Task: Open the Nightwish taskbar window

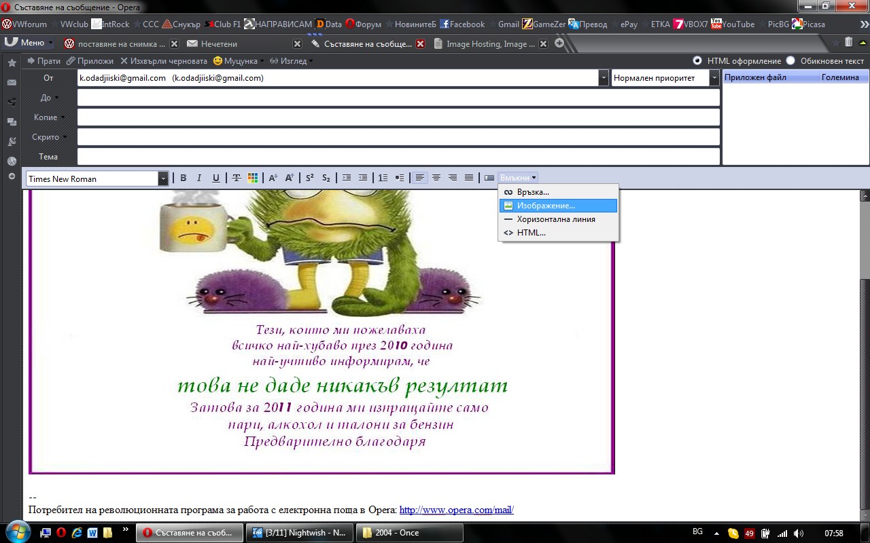Action: pyautogui.click(x=299, y=533)
